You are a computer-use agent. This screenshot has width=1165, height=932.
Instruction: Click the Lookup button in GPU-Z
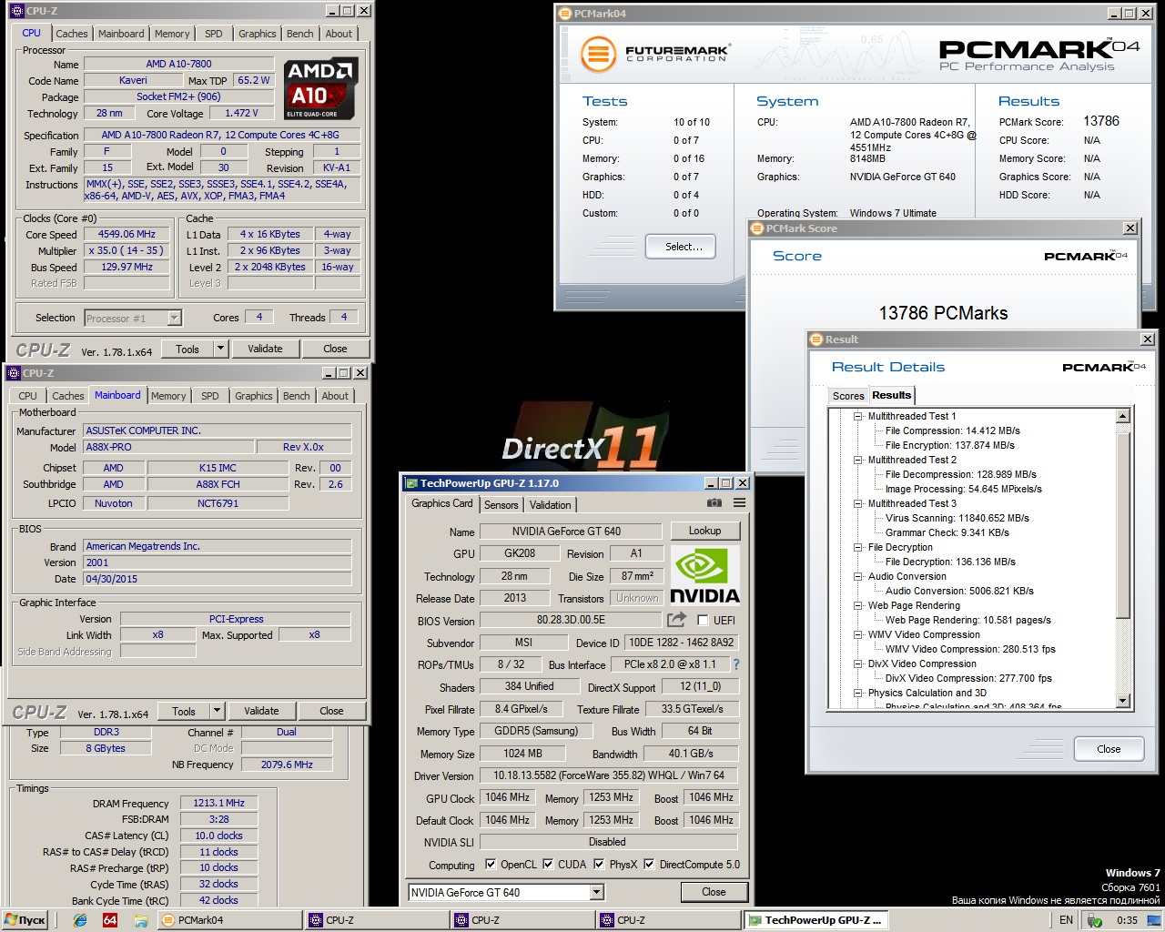click(704, 531)
